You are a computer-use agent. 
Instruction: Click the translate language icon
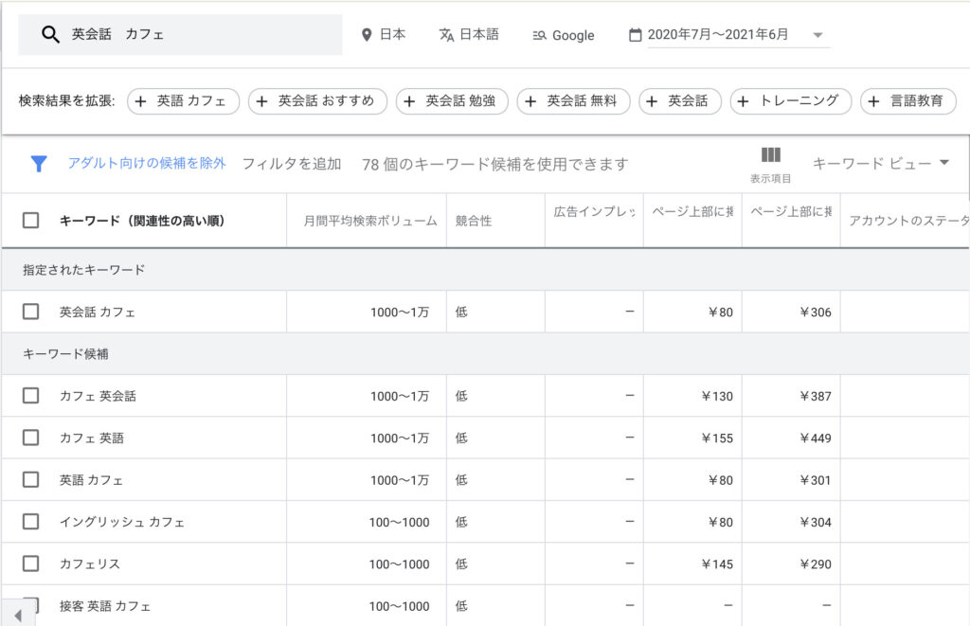pos(446,35)
